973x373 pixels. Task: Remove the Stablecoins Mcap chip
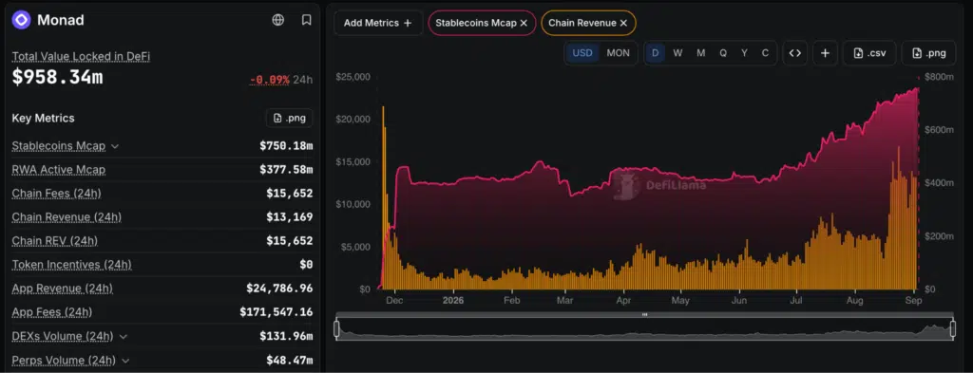tap(524, 23)
